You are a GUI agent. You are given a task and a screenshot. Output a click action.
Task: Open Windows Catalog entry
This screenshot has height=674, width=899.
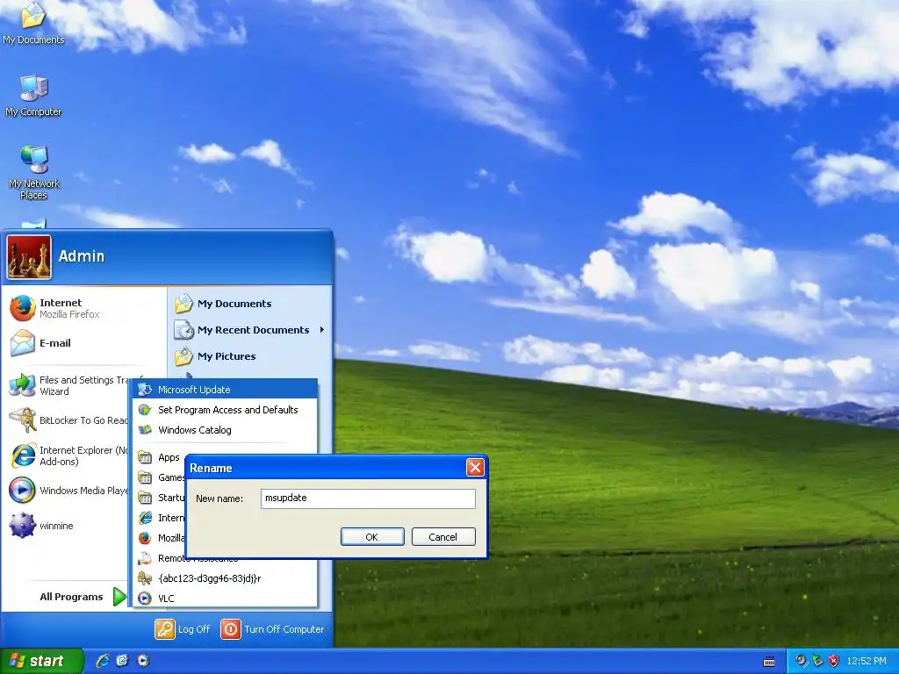point(225,430)
